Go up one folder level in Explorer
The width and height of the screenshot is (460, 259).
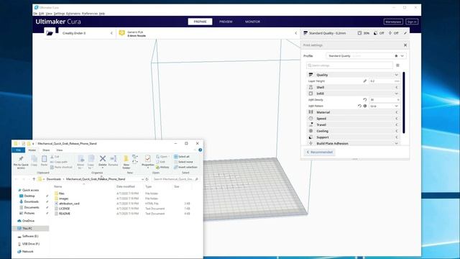(34, 179)
